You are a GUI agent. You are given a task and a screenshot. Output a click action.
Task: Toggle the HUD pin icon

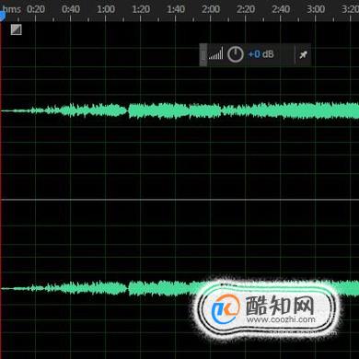[303, 55]
